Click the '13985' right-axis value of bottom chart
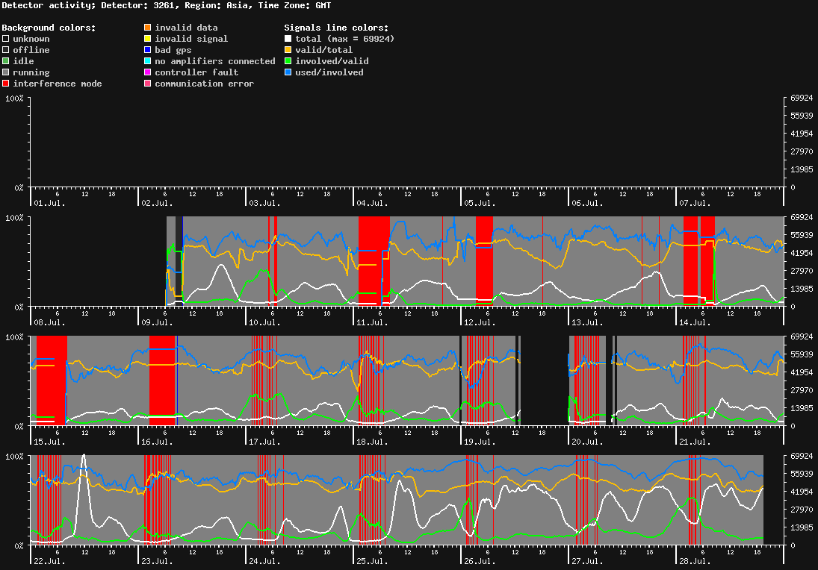The height and width of the screenshot is (570, 818). coord(802,527)
